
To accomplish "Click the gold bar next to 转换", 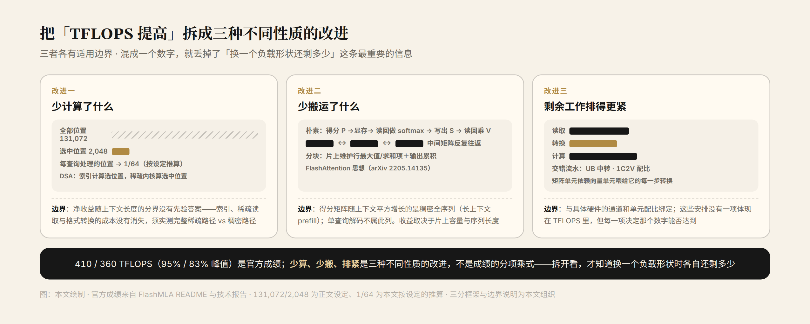I will [593, 143].
